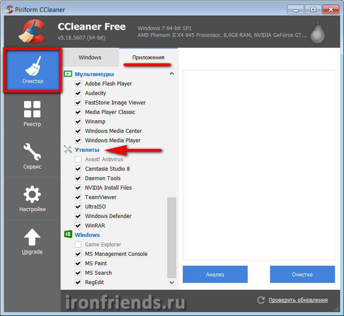This screenshot has height=316, width=344.
Task: Open the Реестр registry section
Action: click(x=32, y=113)
